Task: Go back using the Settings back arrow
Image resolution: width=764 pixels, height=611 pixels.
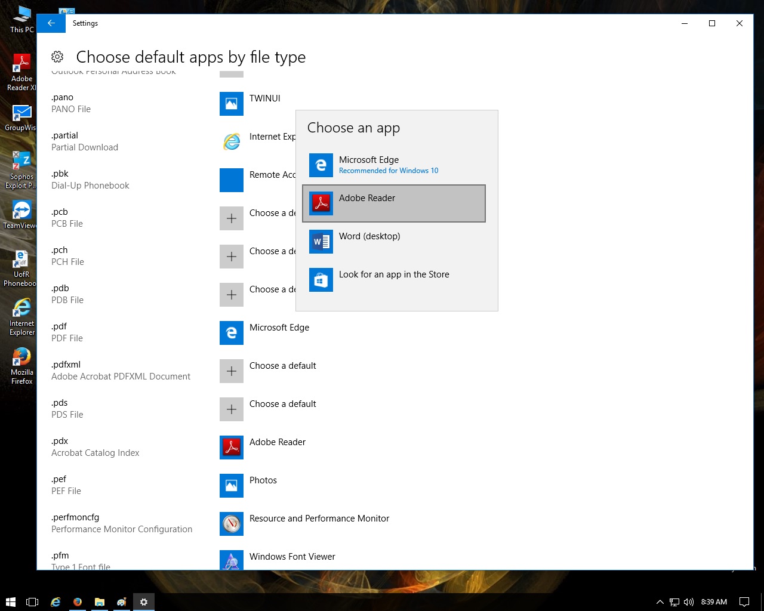Action: click(x=51, y=23)
